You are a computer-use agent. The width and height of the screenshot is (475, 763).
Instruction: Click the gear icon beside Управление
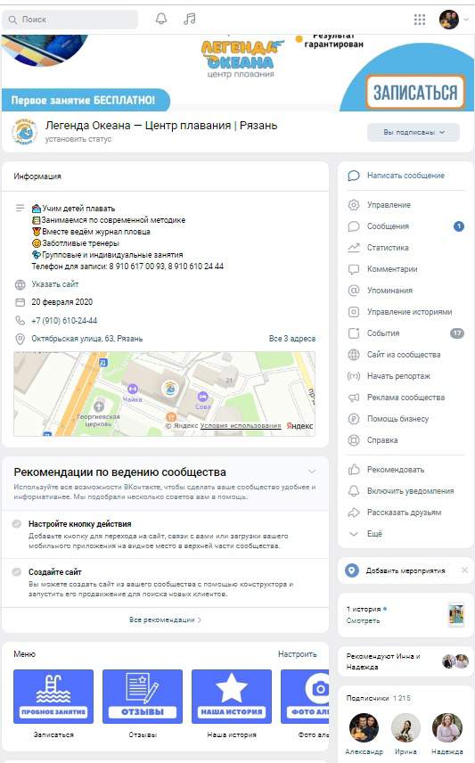click(354, 205)
